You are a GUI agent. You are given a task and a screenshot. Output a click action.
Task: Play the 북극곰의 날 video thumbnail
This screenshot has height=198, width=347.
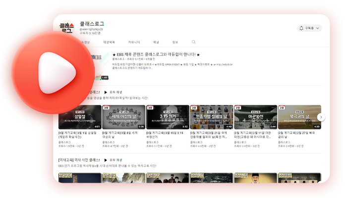click(299, 117)
